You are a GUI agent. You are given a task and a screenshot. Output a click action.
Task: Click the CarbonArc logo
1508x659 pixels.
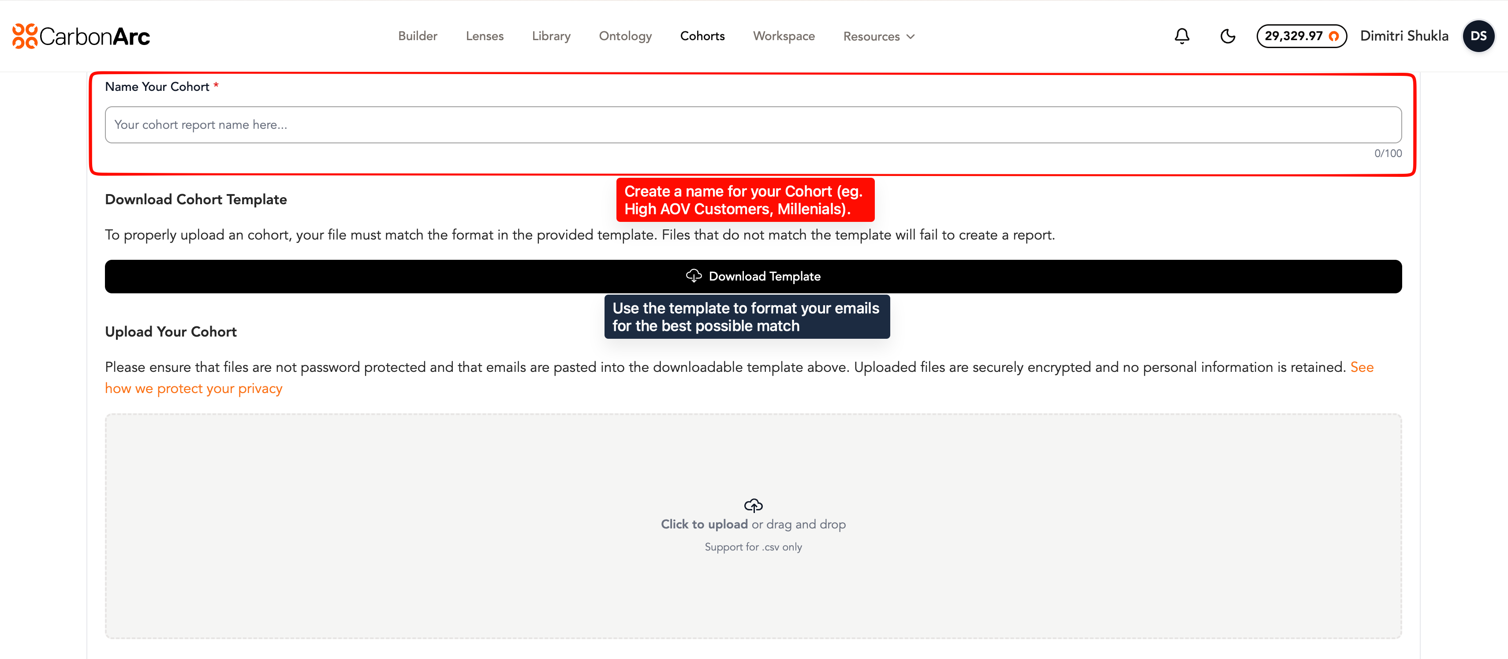pyautogui.click(x=81, y=36)
